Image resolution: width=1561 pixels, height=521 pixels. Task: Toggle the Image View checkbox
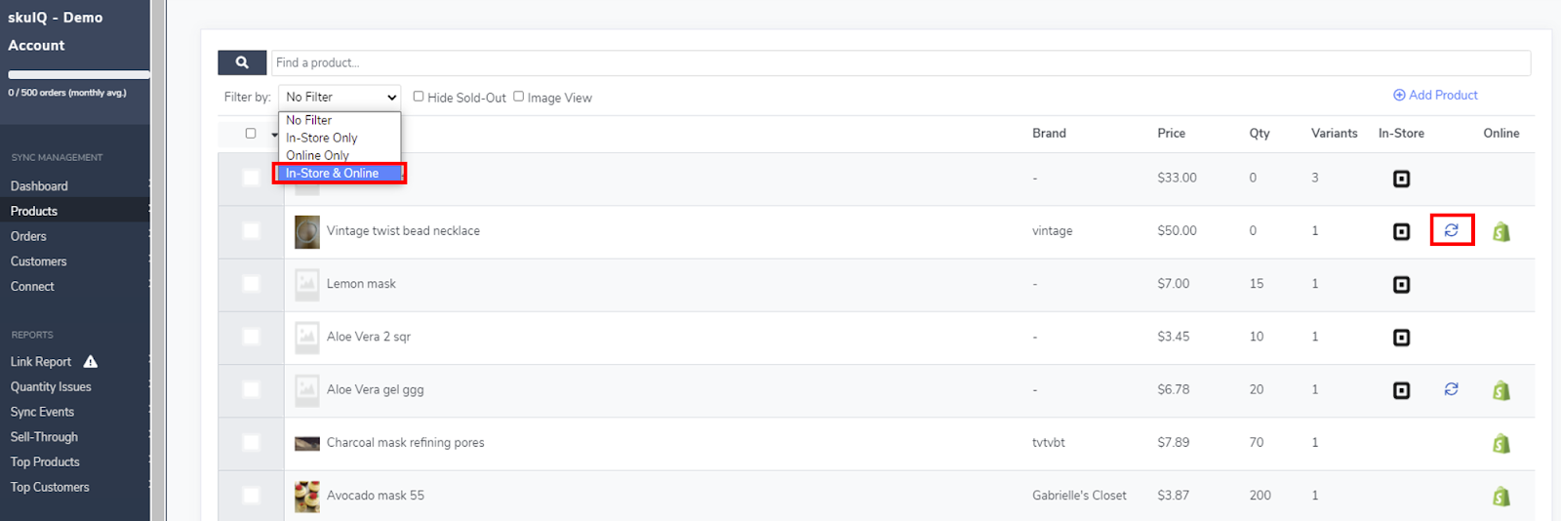click(x=519, y=97)
